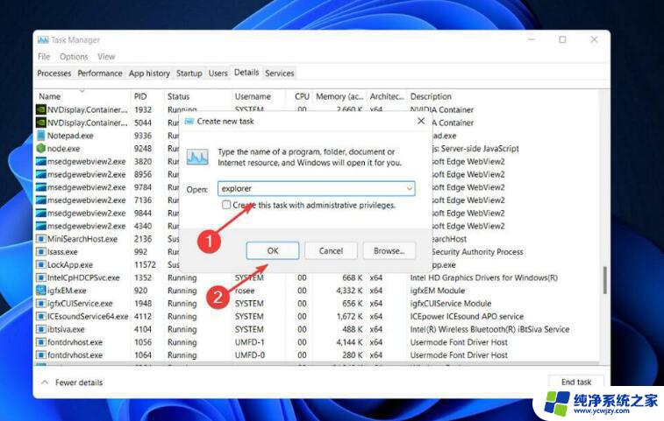Select the NVDisplay.Container icon for PID 5044

(40, 123)
